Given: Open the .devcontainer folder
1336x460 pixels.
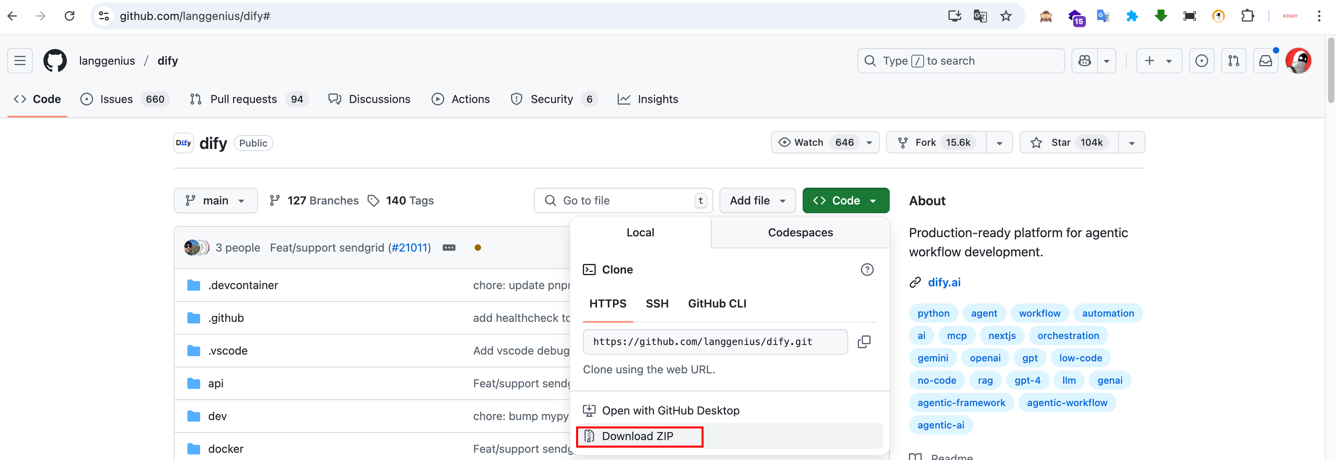Looking at the screenshot, I should pyautogui.click(x=243, y=285).
